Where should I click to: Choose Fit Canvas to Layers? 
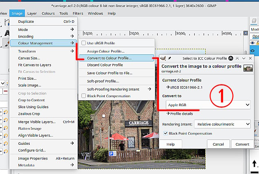tap(44, 65)
